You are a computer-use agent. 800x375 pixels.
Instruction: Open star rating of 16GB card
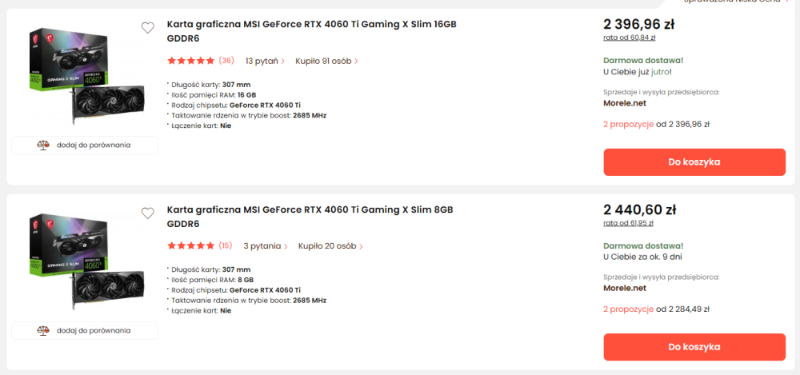pos(190,61)
